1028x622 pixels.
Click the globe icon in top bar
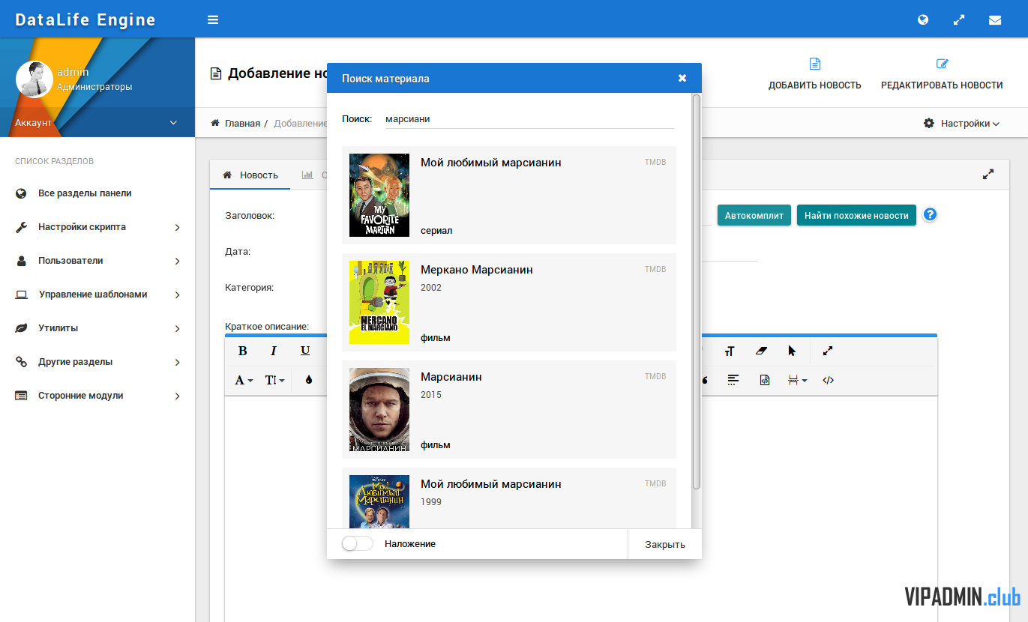923,20
